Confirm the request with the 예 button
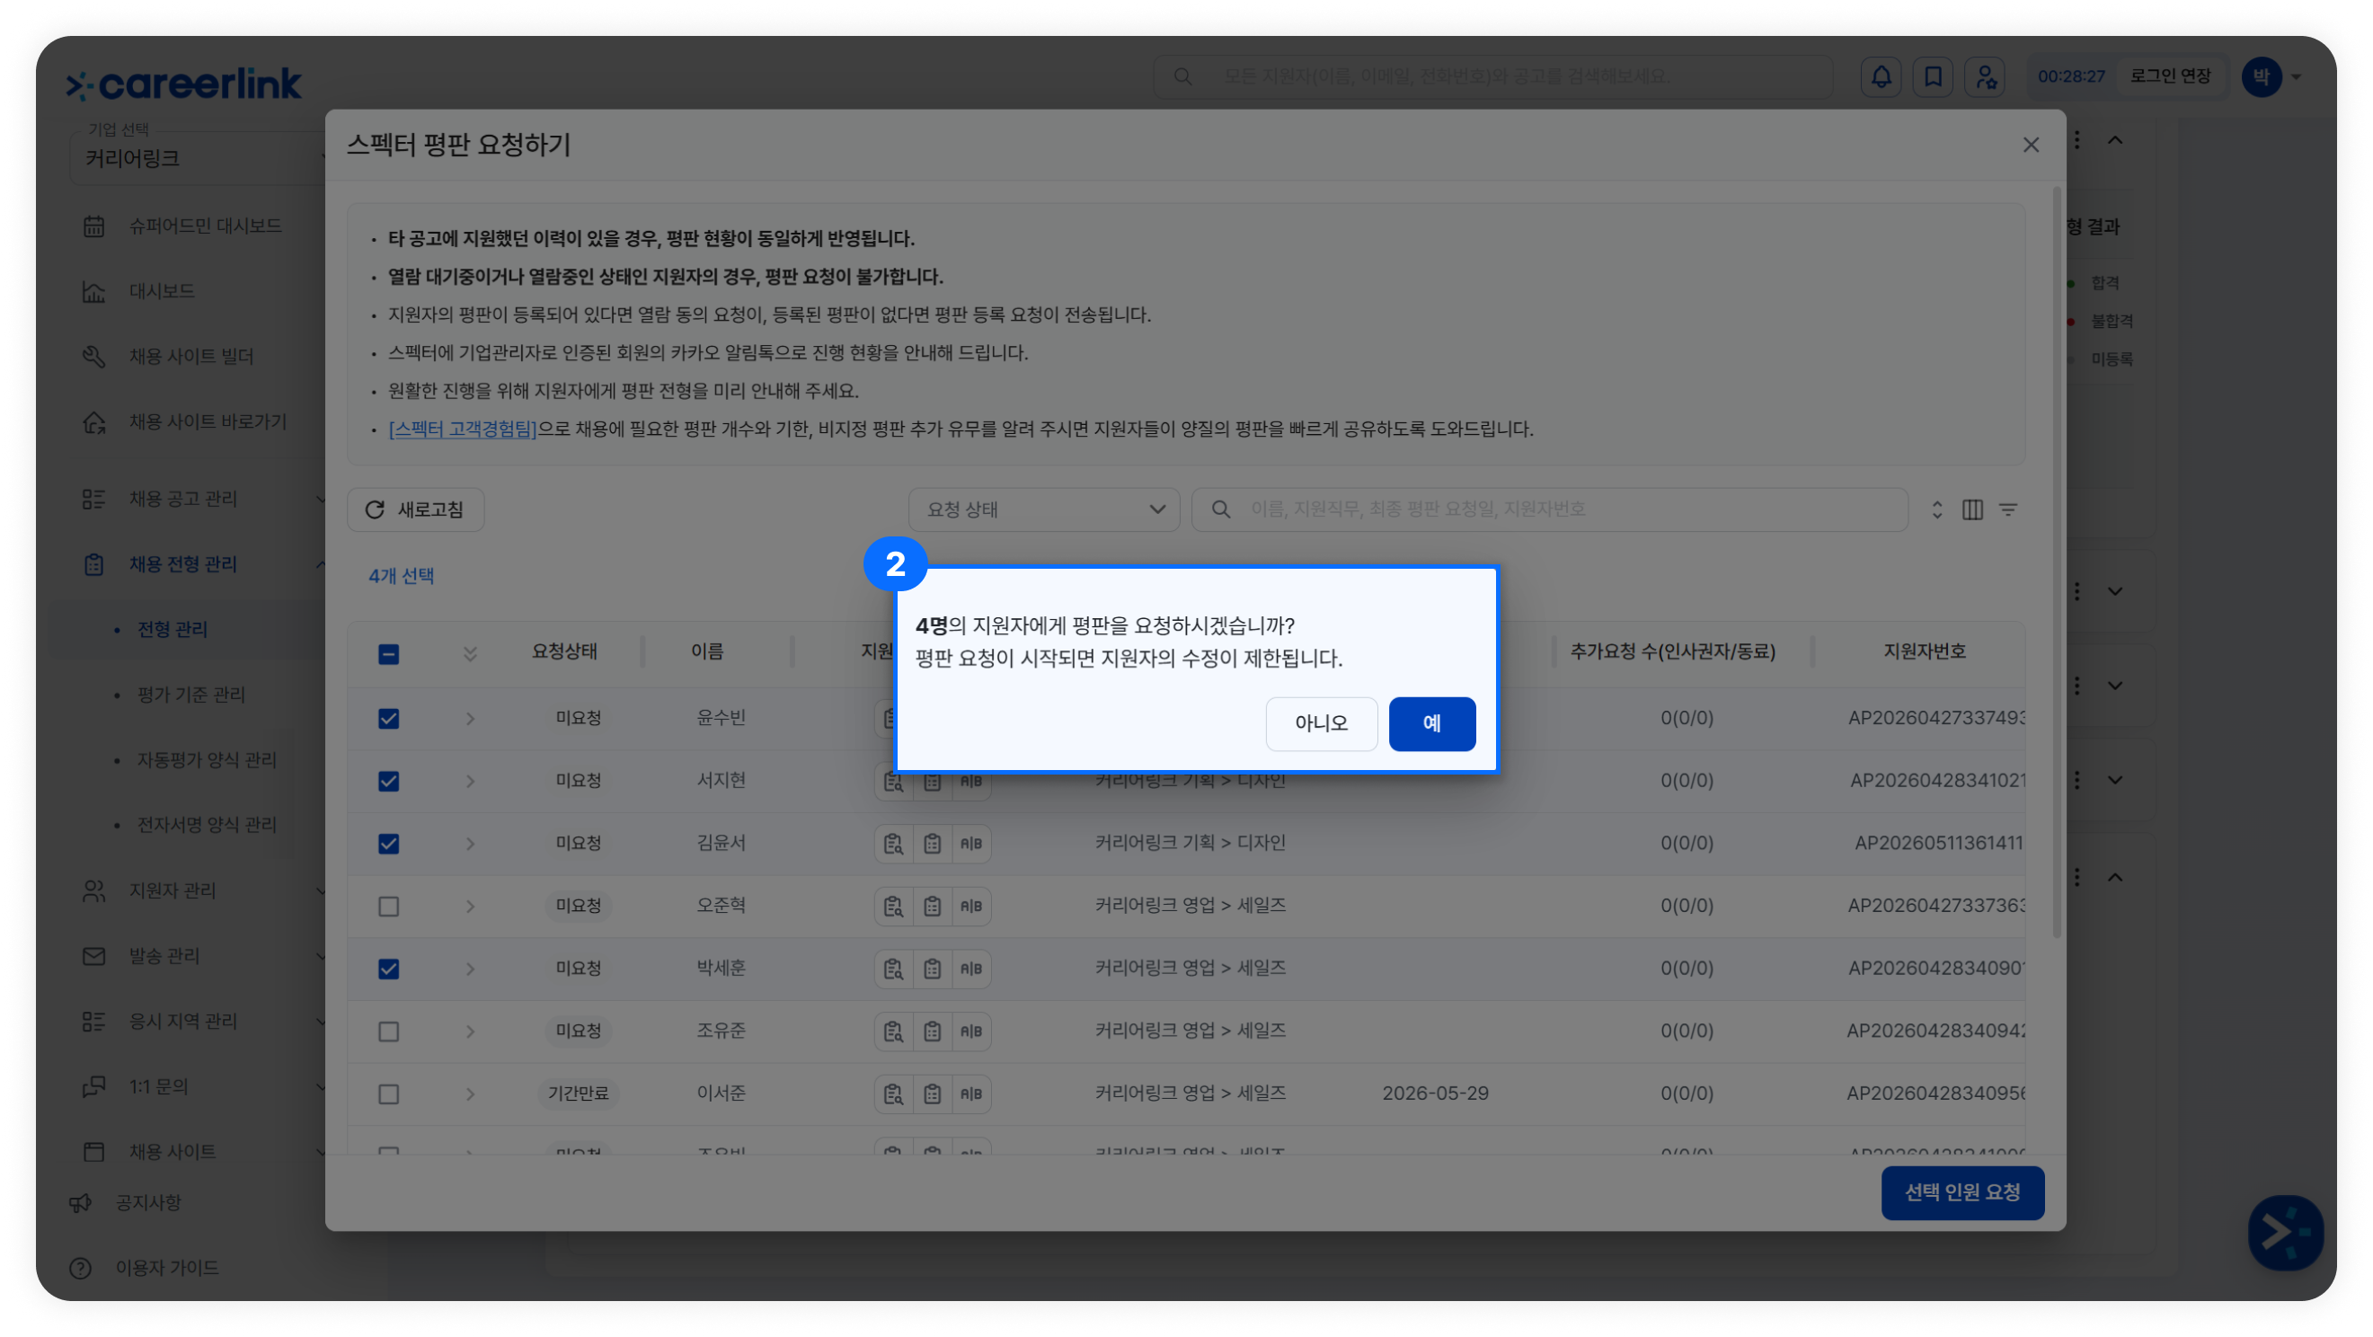This screenshot has width=2373, height=1337. tap(1431, 723)
